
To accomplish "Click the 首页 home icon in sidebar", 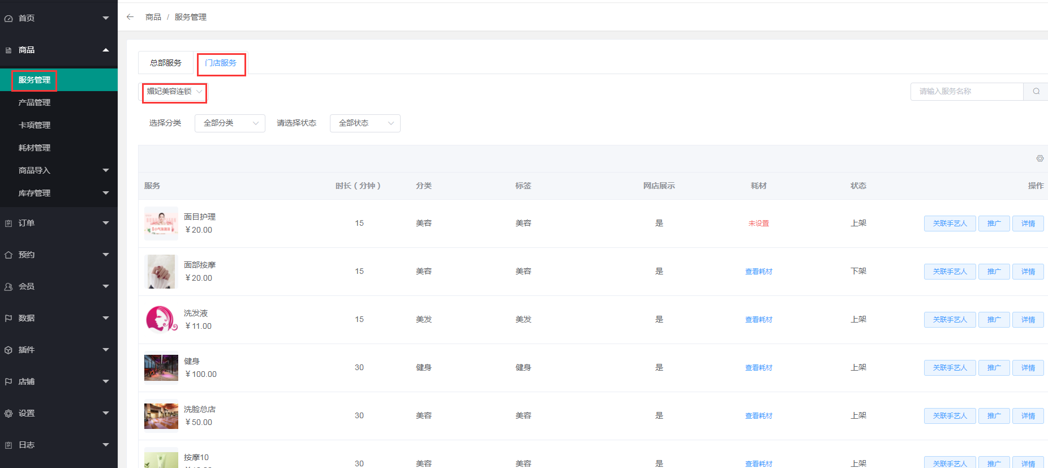I will click(x=8, y=19).
